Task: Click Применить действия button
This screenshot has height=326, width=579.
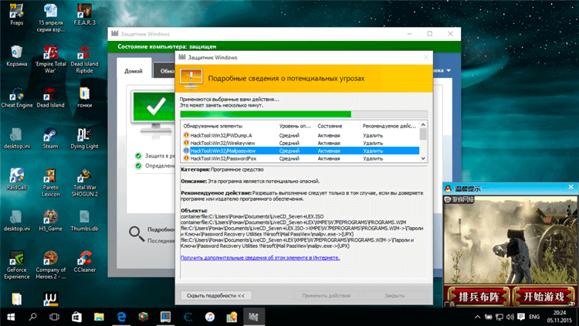Action: (x=326, y=295)
